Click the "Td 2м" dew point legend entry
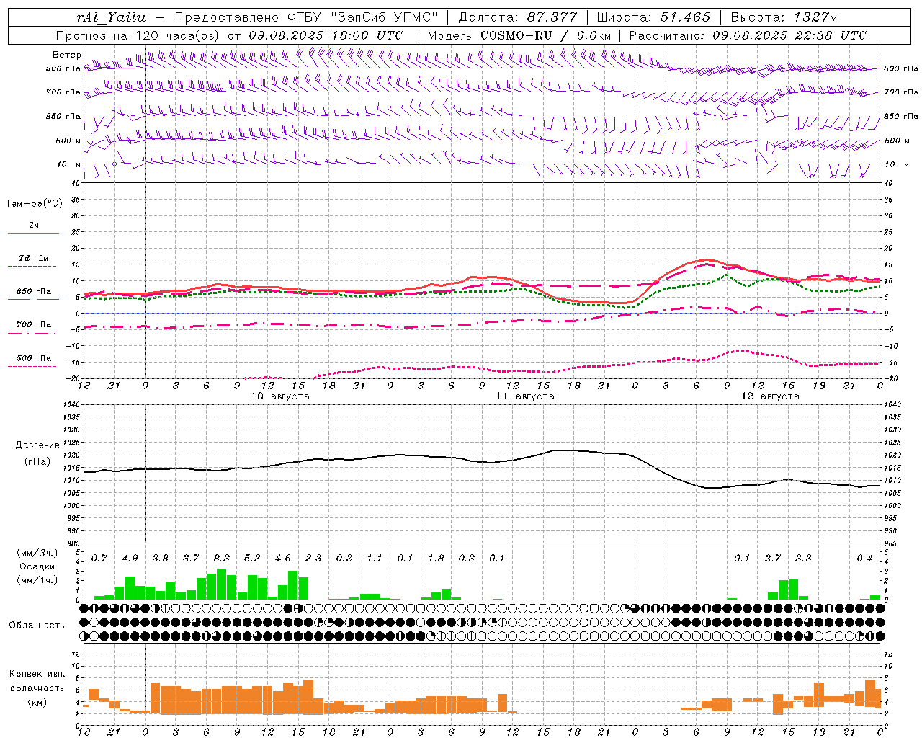The height and width of the screenshot is (738, 922). 34,258
